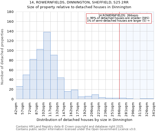Select the first bar starting at 42sqm

[19, 93]
